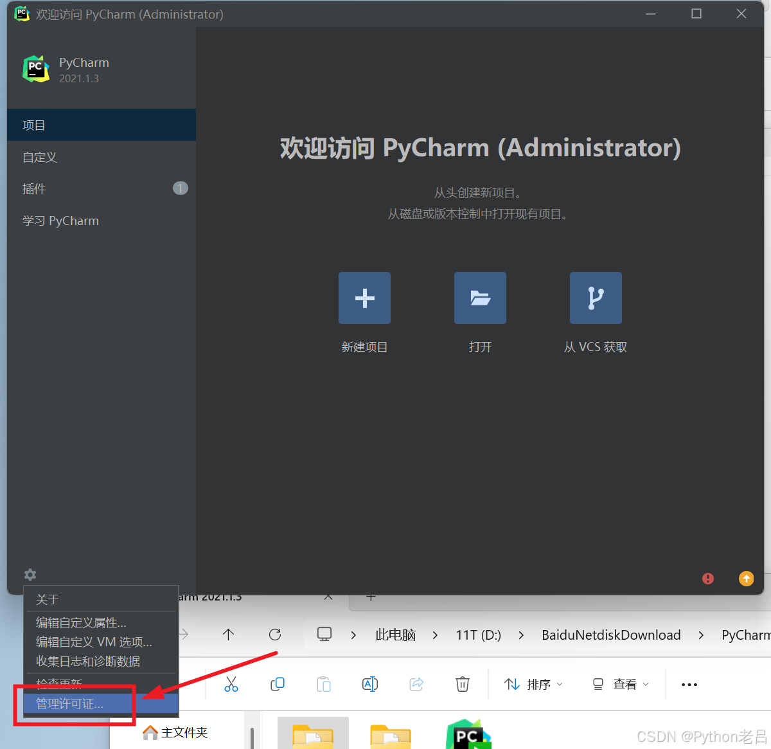Viewport: 771px width, 749px height.
Task: Choose 关于 from the gear menu
Action: [101, 599]
